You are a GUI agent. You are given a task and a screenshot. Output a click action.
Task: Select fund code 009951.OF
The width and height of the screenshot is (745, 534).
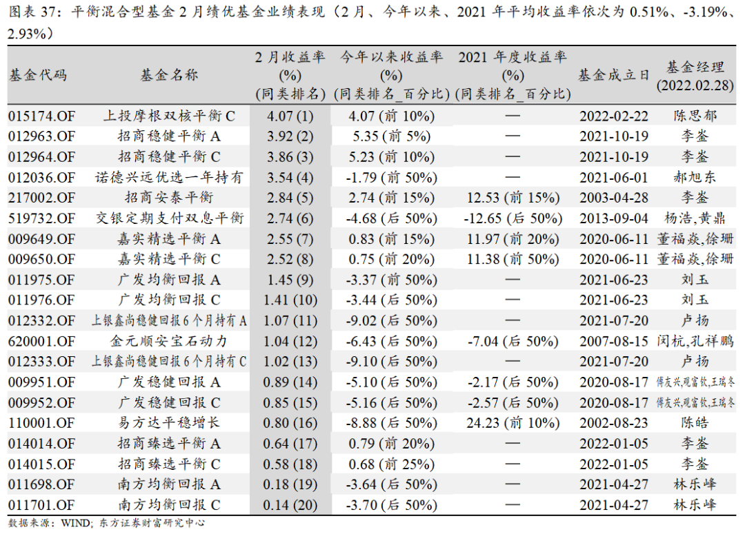[41, 382]
